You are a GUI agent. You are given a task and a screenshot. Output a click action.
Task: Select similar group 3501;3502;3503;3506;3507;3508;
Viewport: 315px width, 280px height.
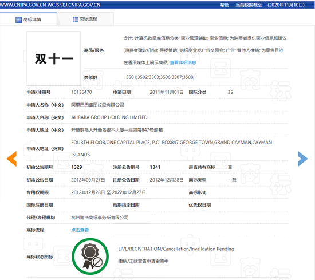pyautogui.click(x=160, y=77)
